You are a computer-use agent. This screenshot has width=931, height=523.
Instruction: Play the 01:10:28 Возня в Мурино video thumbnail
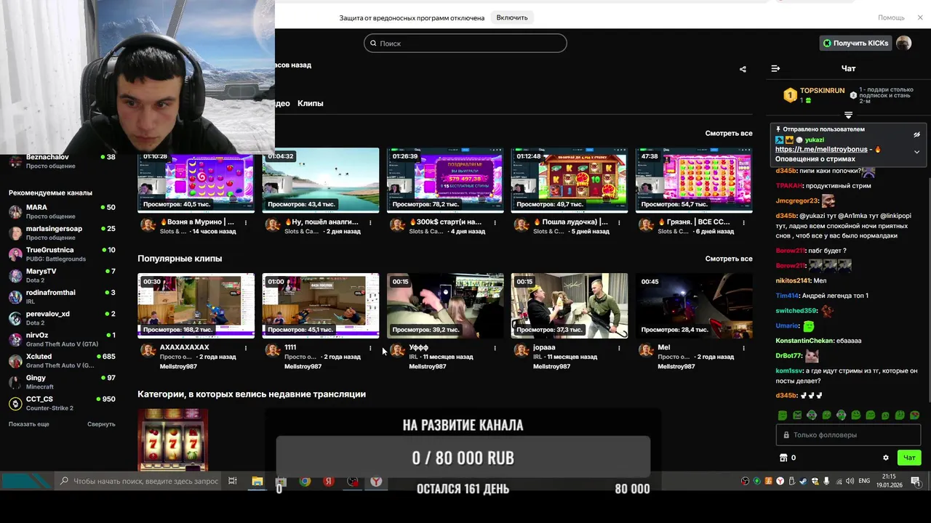196,180
